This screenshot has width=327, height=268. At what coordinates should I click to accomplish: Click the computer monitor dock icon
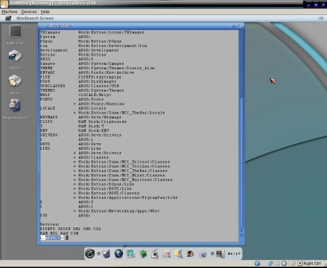click(x=220, y=254)
